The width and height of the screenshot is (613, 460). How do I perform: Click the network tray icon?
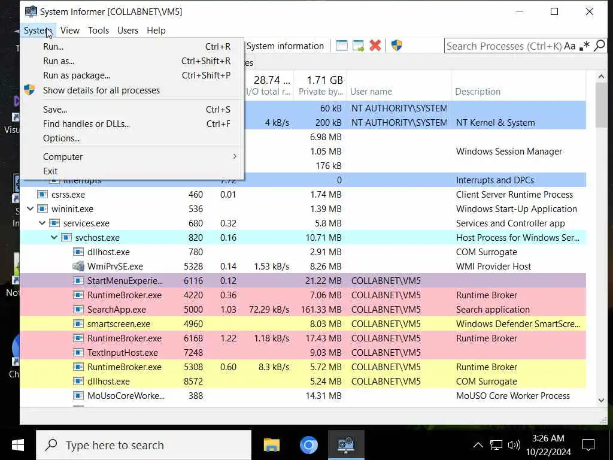pos(496,445)
